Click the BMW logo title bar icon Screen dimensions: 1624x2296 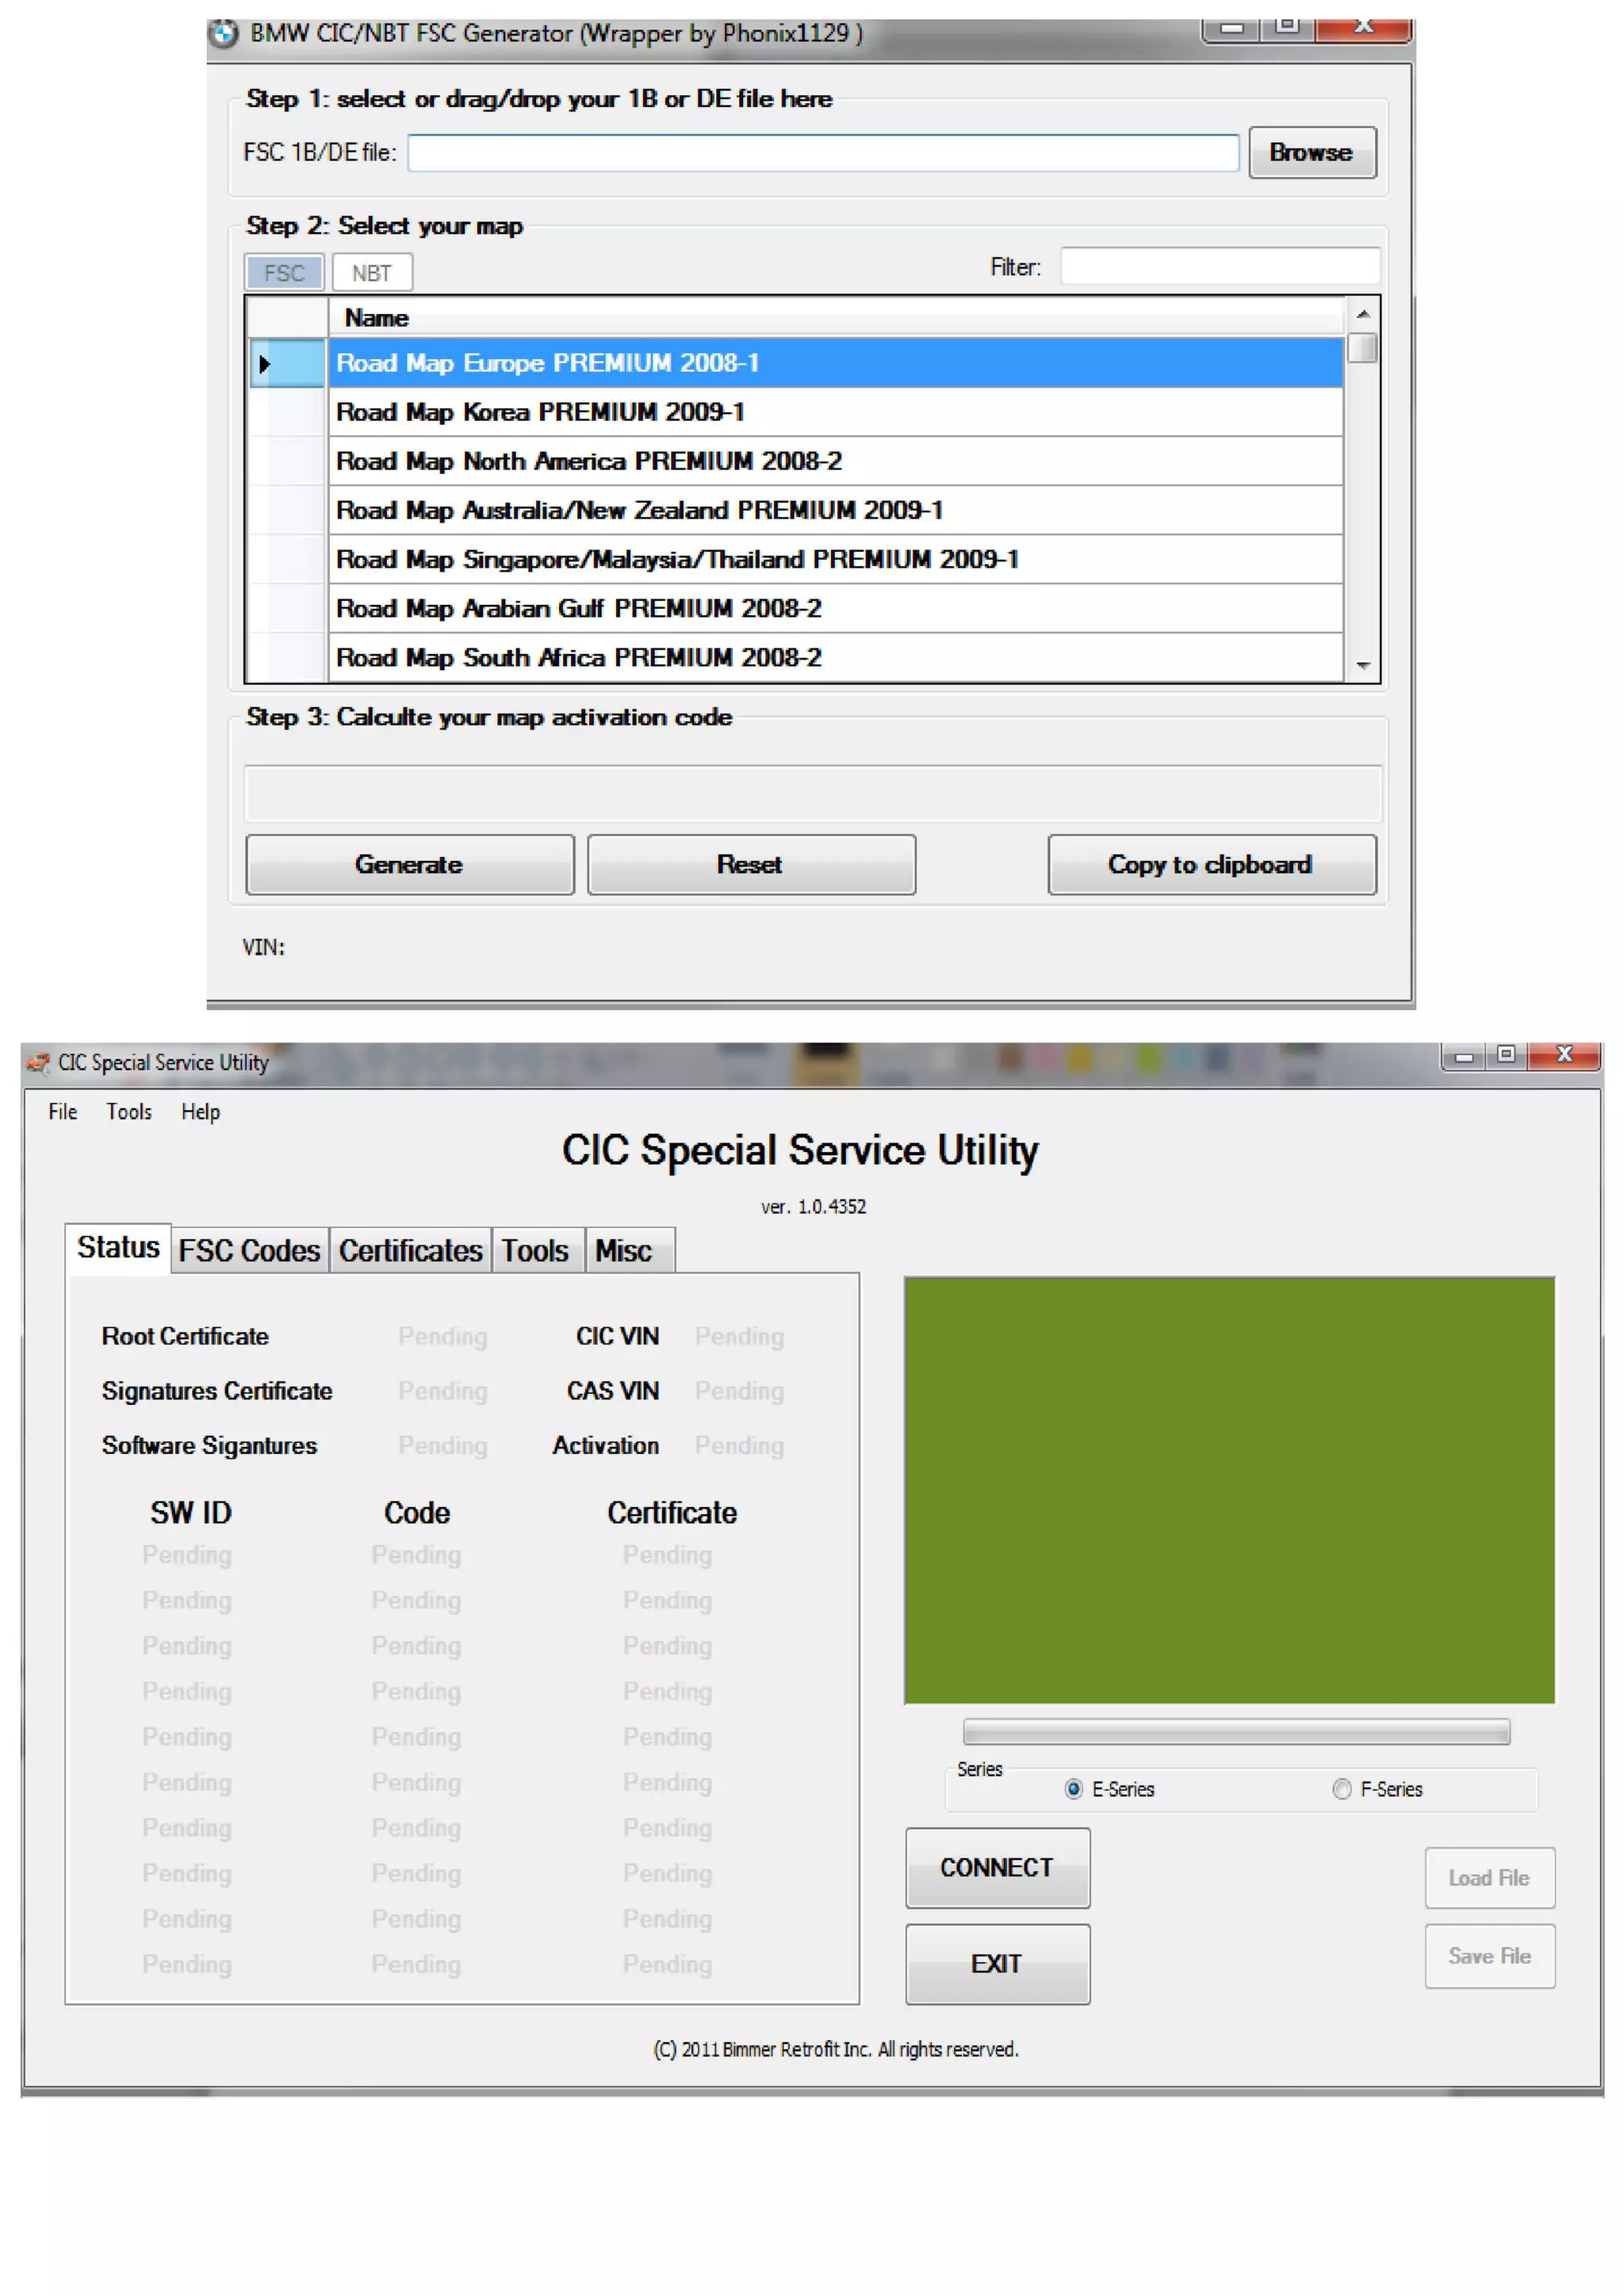coord(224,34)
